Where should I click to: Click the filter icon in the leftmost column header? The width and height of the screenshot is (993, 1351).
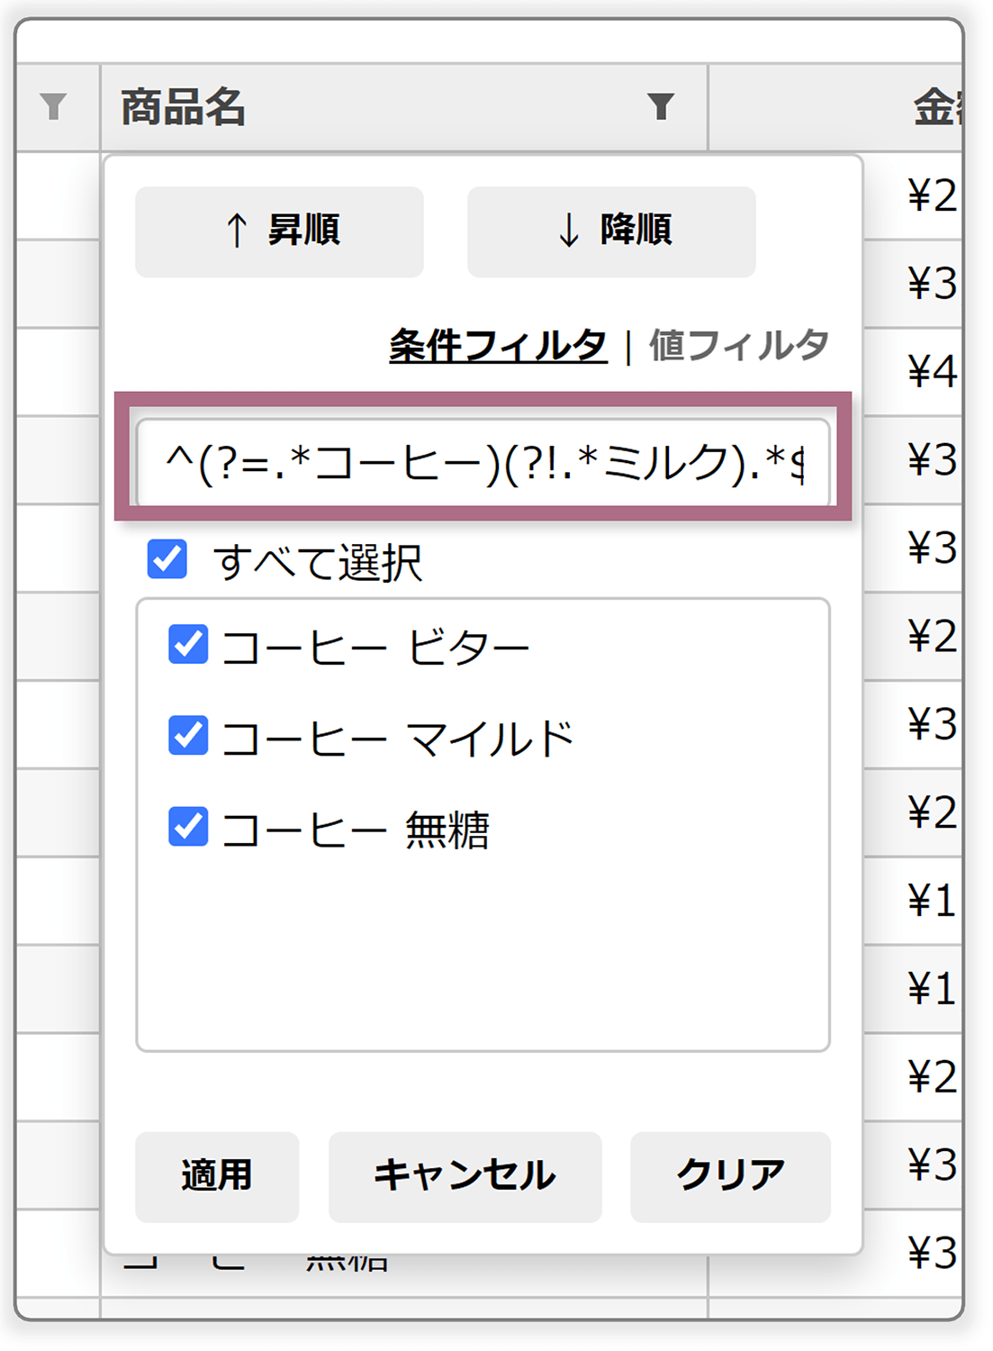pos(51,108)
